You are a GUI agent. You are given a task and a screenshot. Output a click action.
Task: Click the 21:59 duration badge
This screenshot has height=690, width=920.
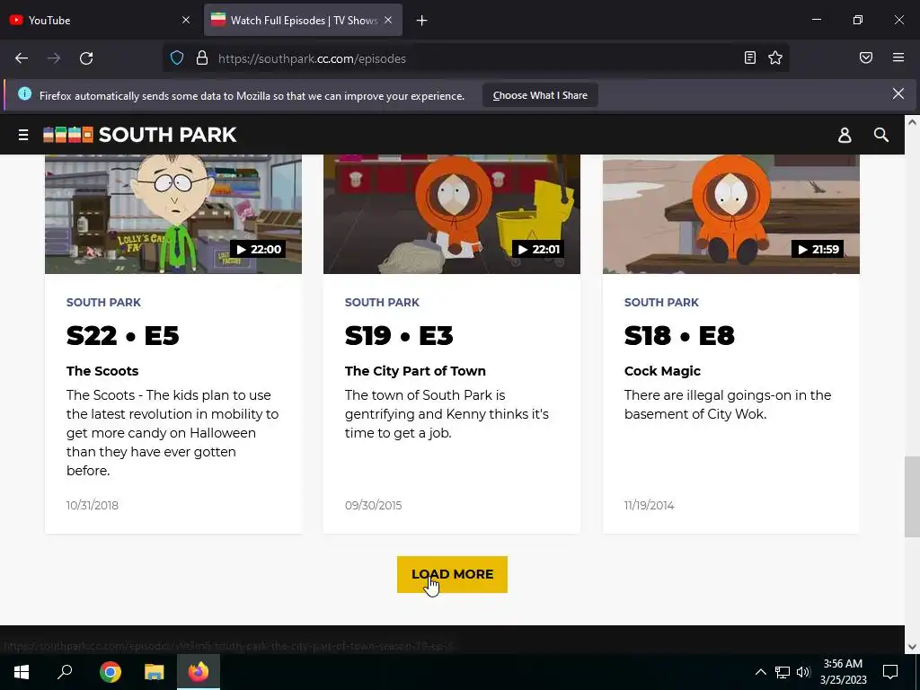click(818, 250)
